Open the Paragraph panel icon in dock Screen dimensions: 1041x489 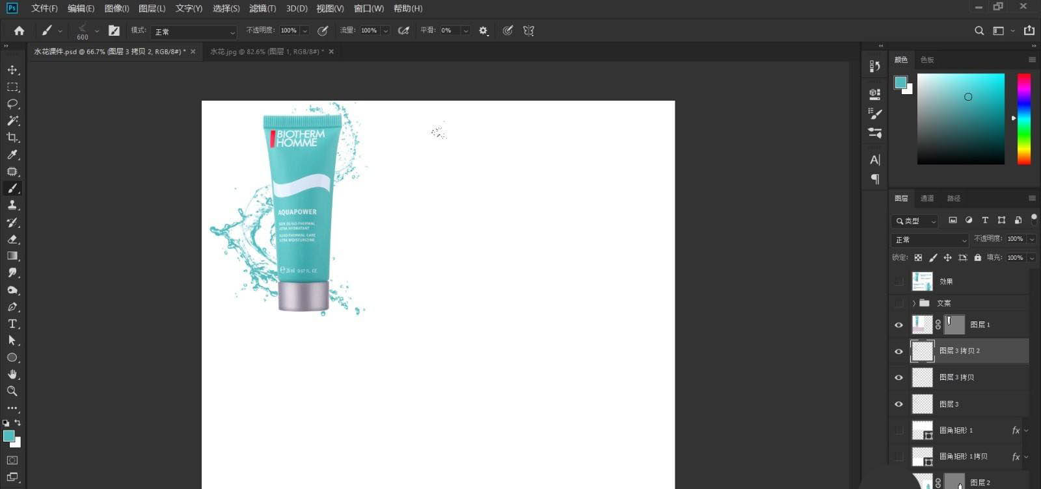point(875,179)
